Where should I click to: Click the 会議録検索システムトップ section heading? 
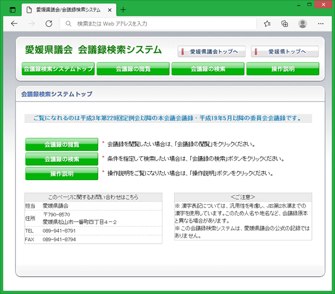point(57,94)
